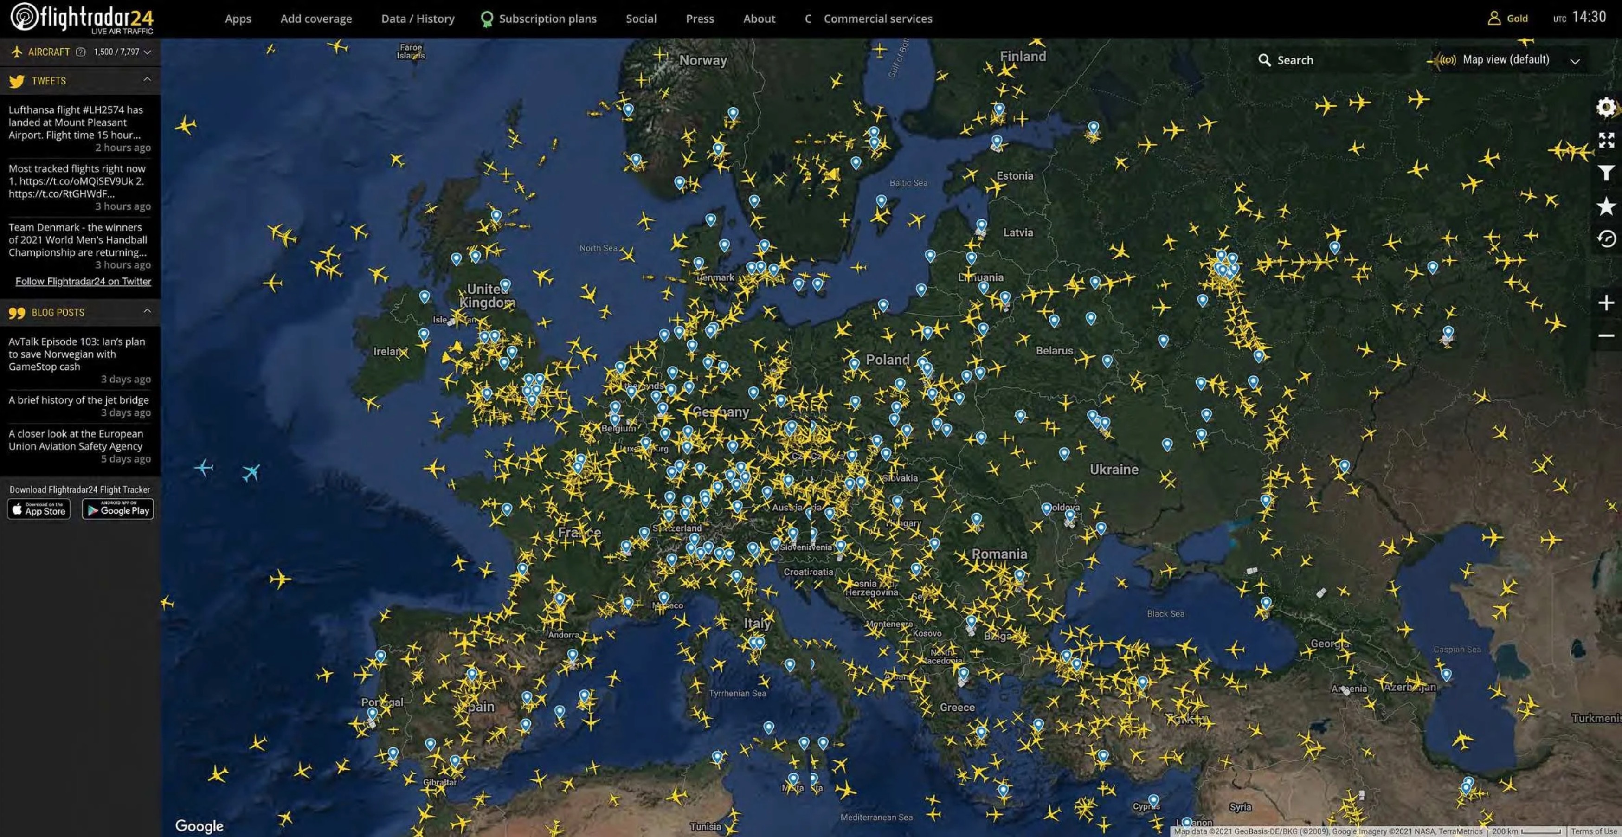Click the Flightradar24 logo

[x=81, y=18]
